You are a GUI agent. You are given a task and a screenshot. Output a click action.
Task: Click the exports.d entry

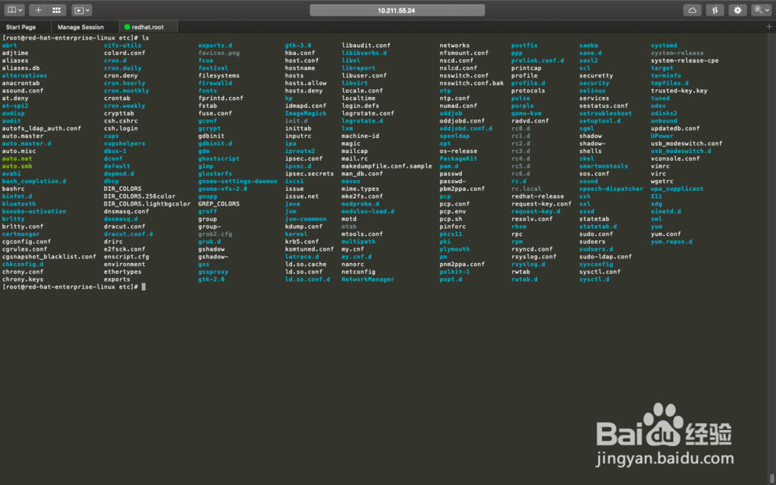coord(215,45)
